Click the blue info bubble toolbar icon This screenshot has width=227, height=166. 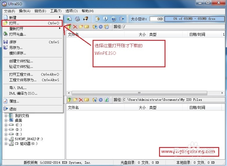pyautogui.click(x=105, y=19)
